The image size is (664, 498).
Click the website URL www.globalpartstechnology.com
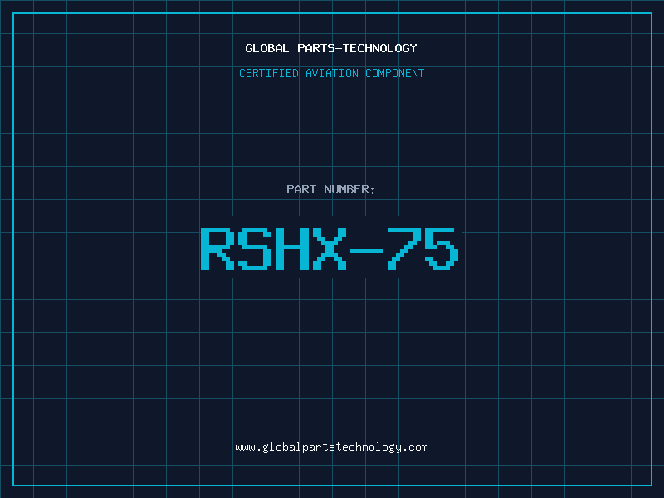[x=331, y=447]
